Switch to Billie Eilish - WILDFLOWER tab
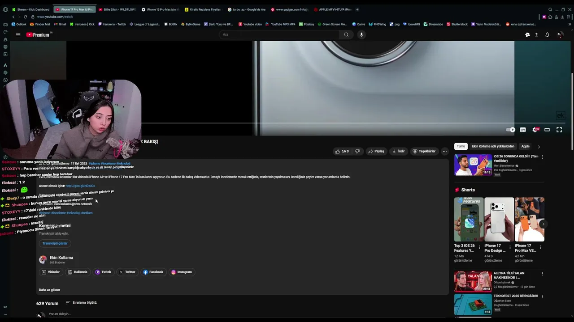 tap(117, 9)
